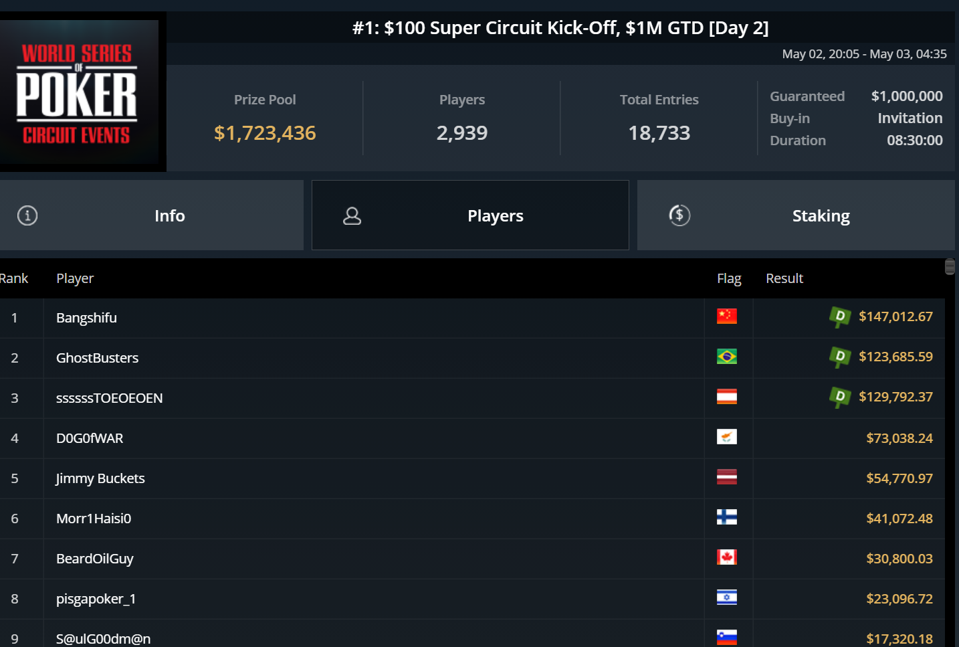Click player name D0G0fWAR
This screenshot has height=647, width=959.
pyautogui.click(x=90, y=438)
